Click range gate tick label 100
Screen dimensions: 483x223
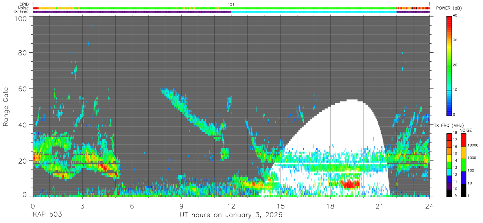point(20,18)
